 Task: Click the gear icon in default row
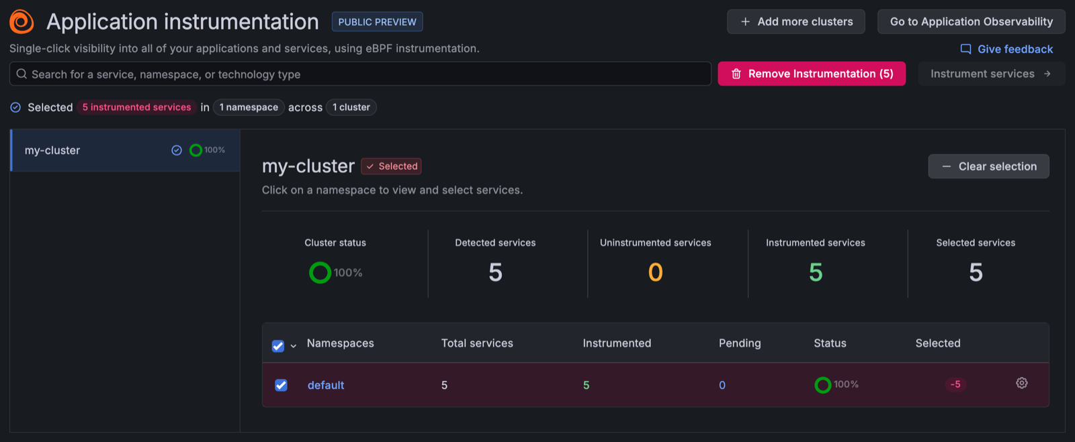tap(1022, 383)
